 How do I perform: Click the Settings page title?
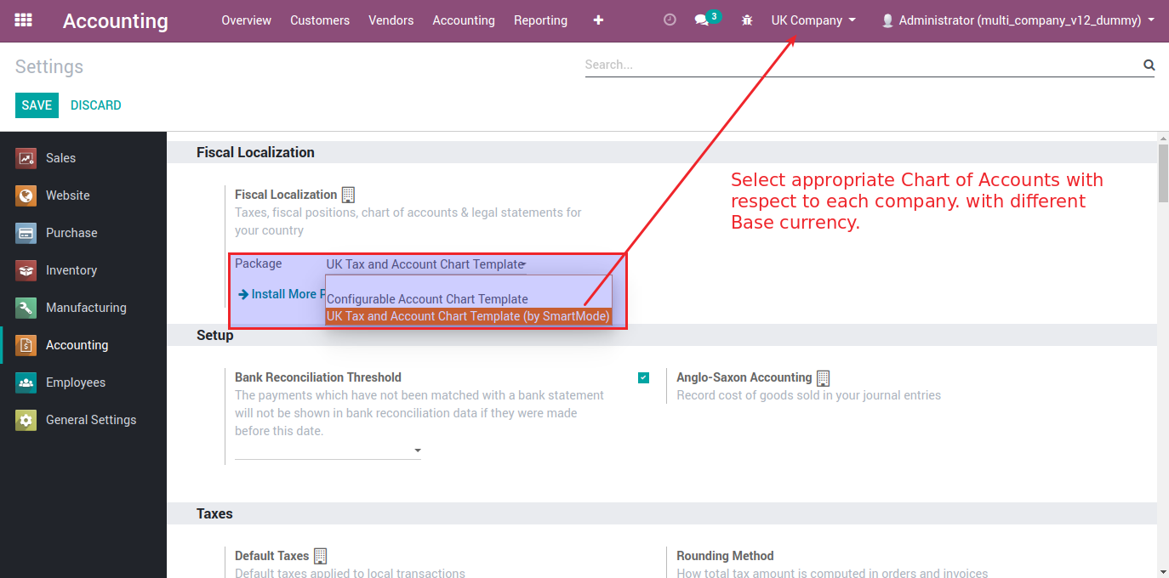tap(49, 67)
